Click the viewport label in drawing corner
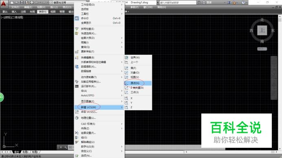This screenshot has height=158, width=282. tap(12, 18)
